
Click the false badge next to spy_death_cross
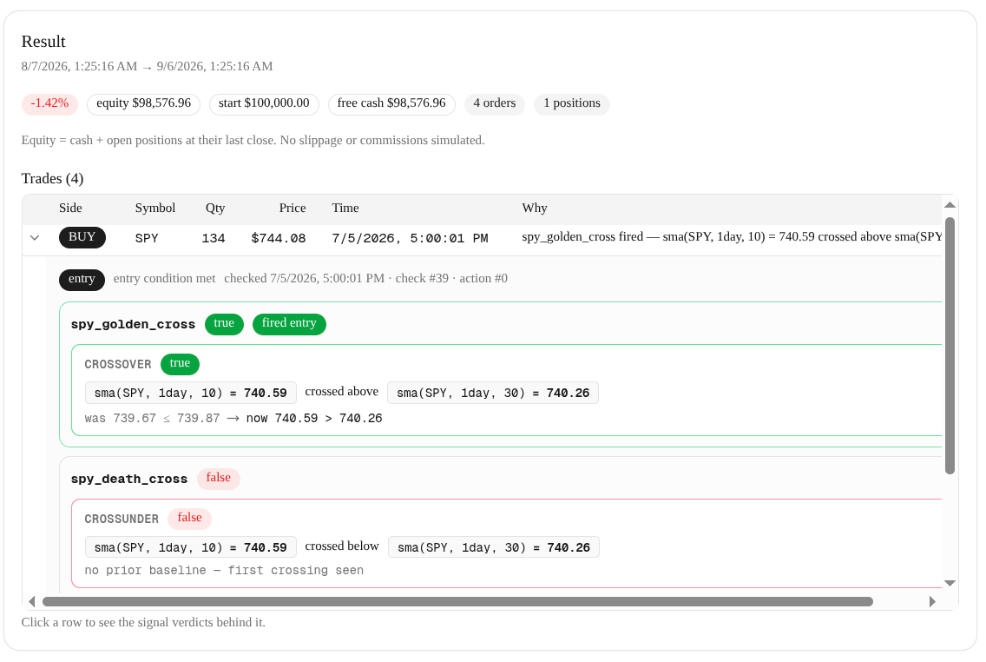(218, 479)
